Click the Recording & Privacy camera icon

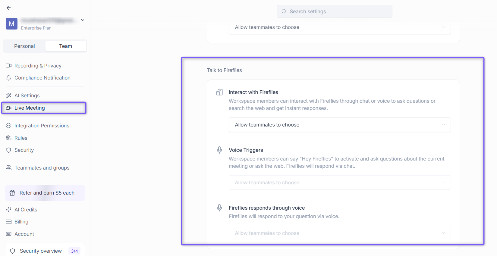[x=9, y=66]
